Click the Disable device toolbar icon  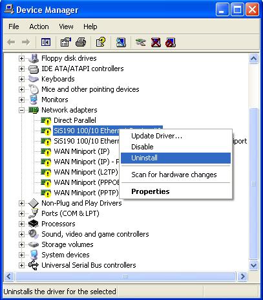171,42
